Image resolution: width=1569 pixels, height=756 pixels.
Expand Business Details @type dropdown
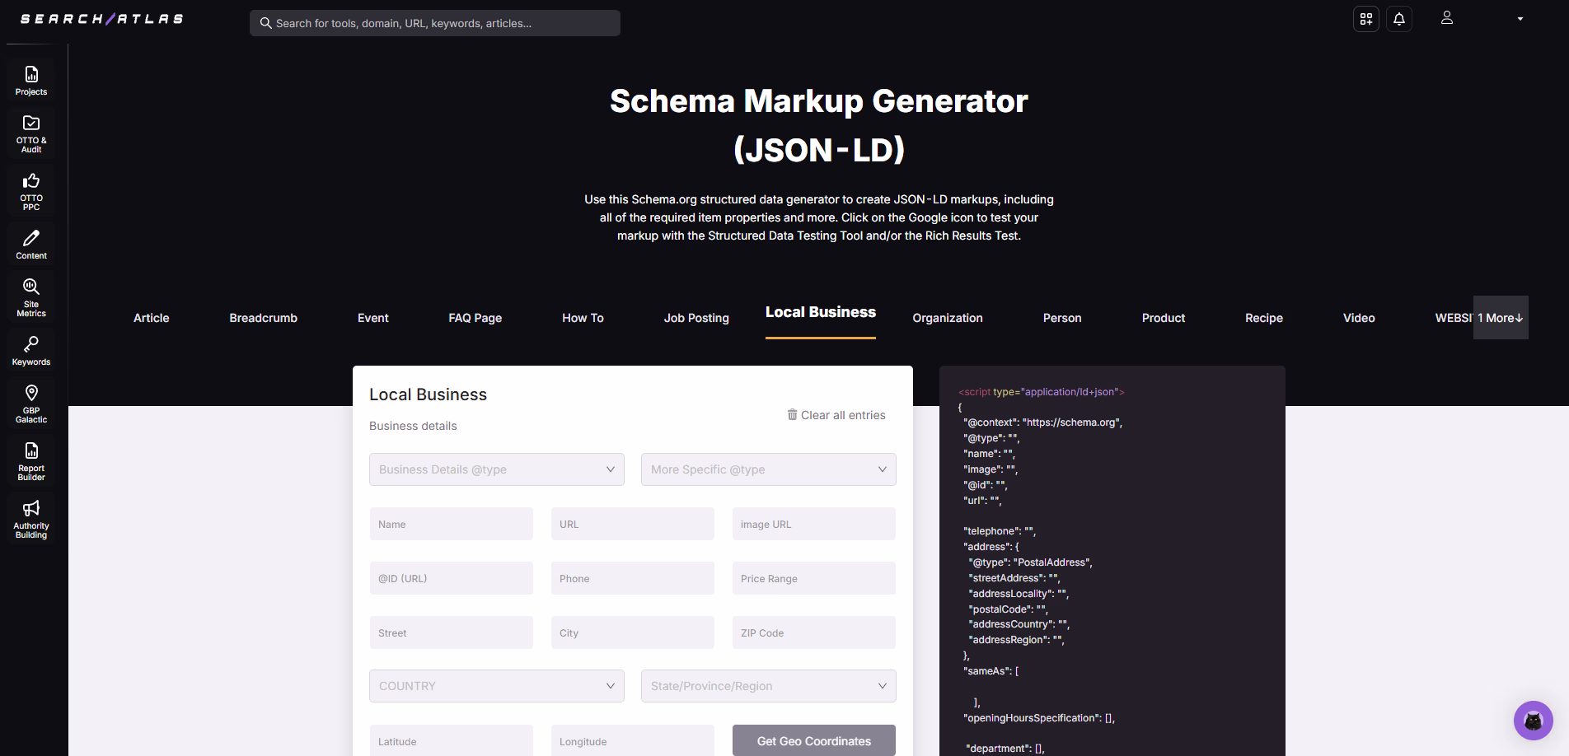496,469
